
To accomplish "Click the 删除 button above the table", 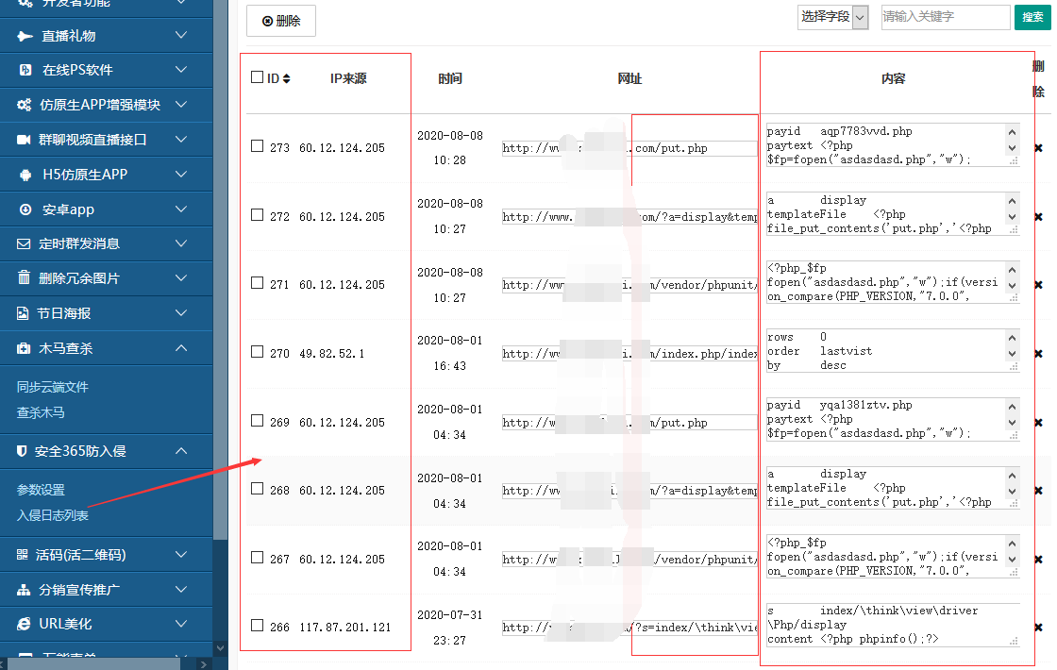I will click(281, 21).
